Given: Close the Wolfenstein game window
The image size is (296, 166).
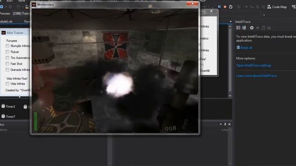Looking at the screenshot, I should click(192, 4).
